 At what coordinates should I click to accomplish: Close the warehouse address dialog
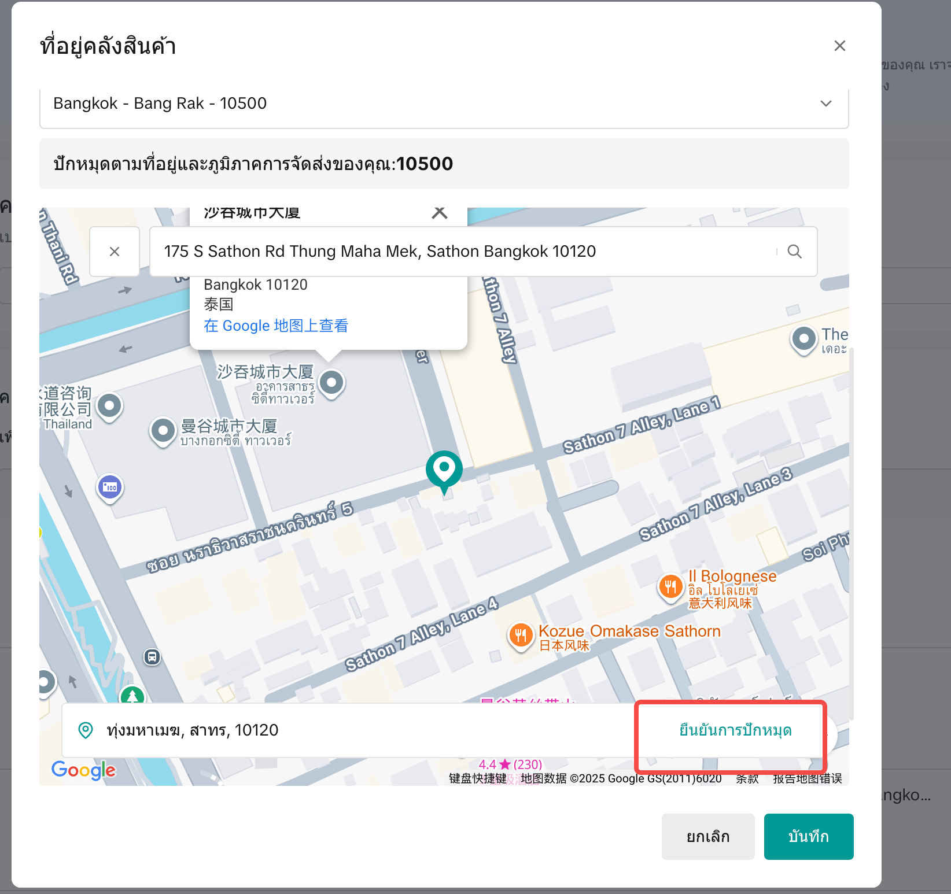(x=839, y=46)
